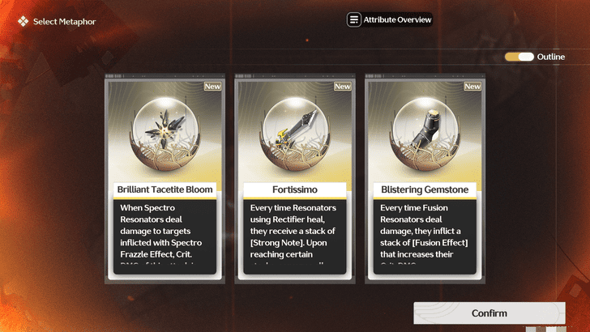Image resolution: width=590 pixels, height=332 pixels.
Task: Select the Blistering Gemstone gauntlet orb icon
Action: pyautogui.click(x=425, y=134)
